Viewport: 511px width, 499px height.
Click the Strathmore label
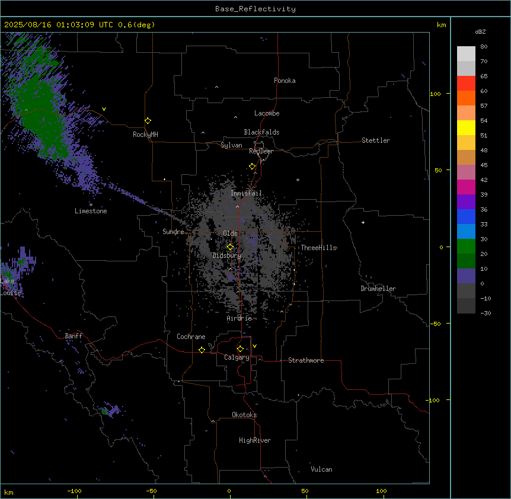(306, 360)
